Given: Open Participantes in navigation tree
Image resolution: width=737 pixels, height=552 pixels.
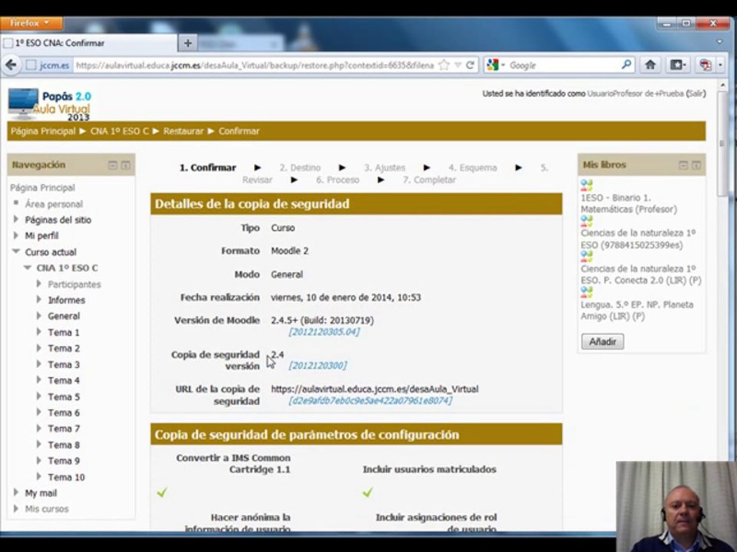Looking at the screenshot, I should [74, 284].
